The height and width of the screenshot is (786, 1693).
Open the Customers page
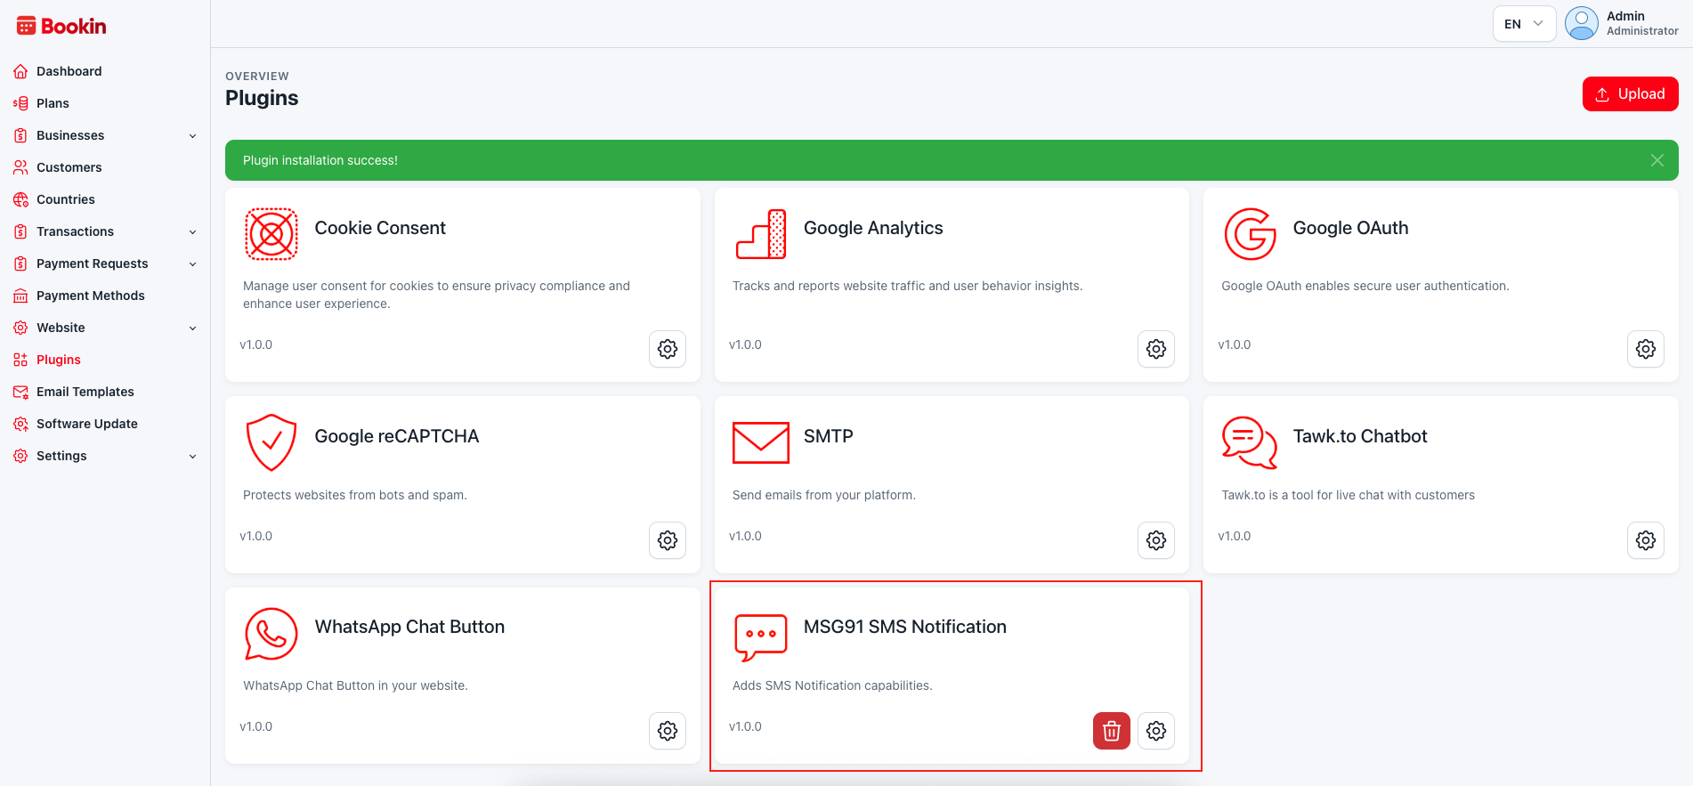[x=69, y=167]
